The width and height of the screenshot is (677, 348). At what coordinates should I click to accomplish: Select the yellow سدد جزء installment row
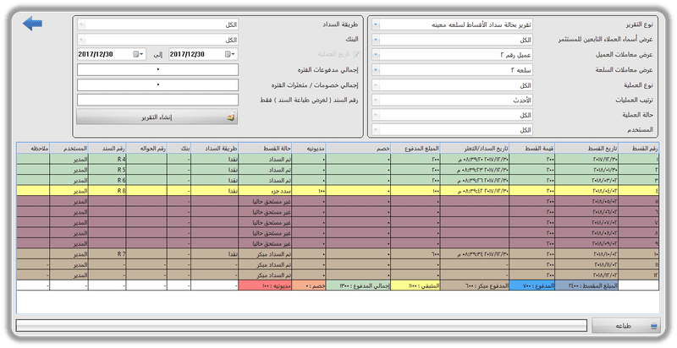click(338, 192)
